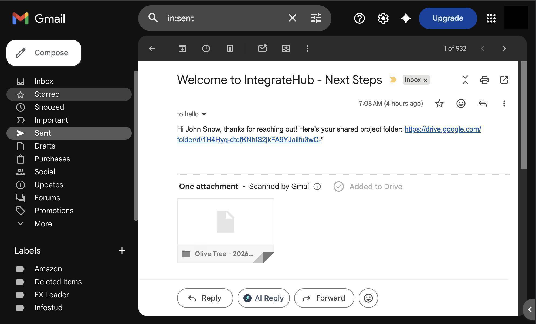The width and height of the screenshot is (536, 324).
Task: Open email in a new window
Action: (x=504, y=80)
